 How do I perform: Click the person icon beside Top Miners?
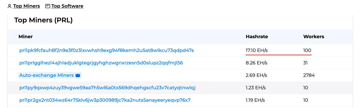pos(9,6)
